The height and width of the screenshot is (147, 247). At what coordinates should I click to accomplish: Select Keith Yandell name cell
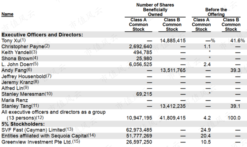coord(19,52)
